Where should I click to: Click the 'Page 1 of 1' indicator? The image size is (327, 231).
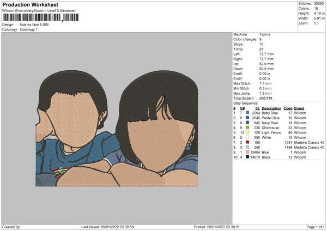point(316,227)
